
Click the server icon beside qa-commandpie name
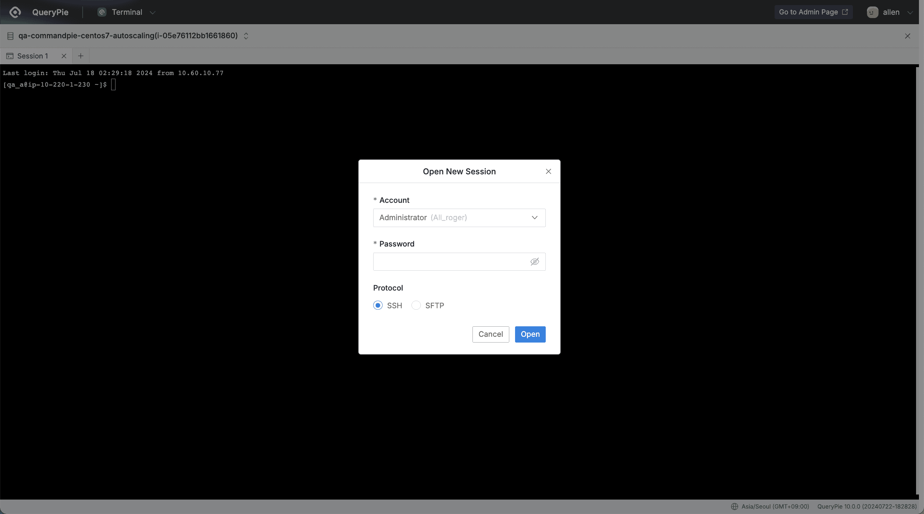pyautogui.click(x=10, y=36)
